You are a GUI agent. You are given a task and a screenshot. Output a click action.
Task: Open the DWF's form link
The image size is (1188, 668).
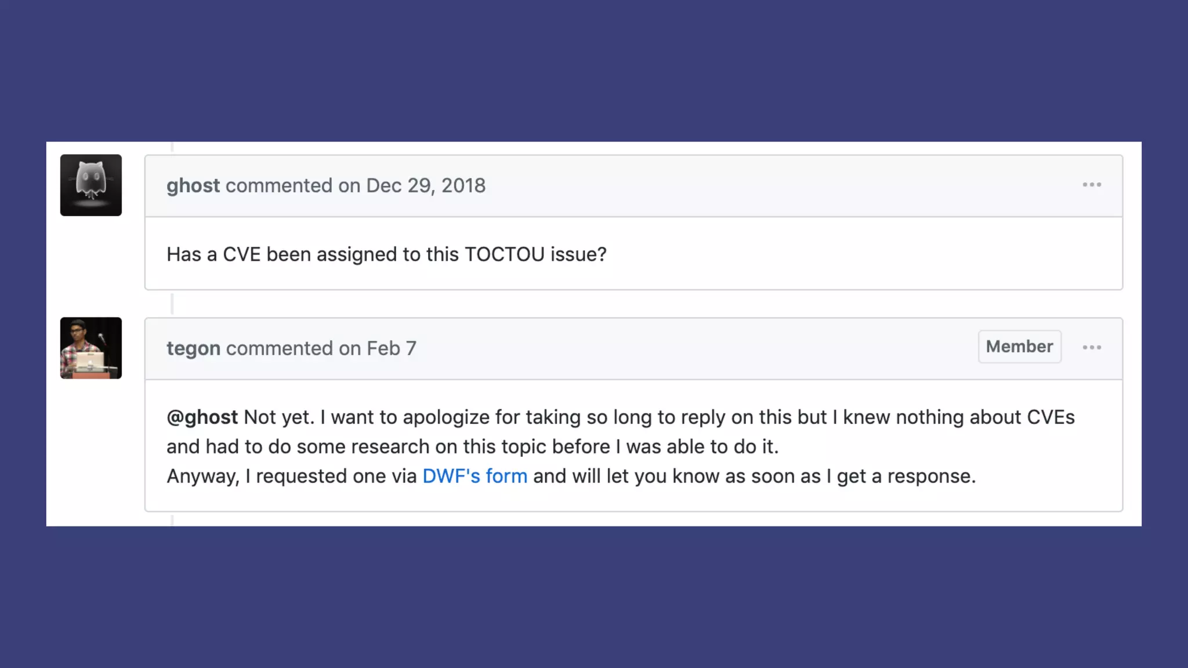(475, 476)
